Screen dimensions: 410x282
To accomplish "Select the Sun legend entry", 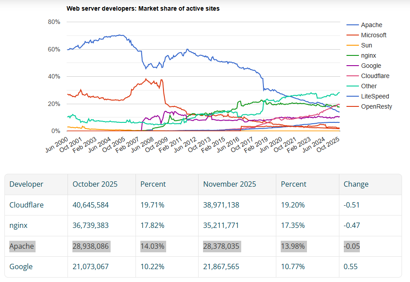I will tap(366, 46).
